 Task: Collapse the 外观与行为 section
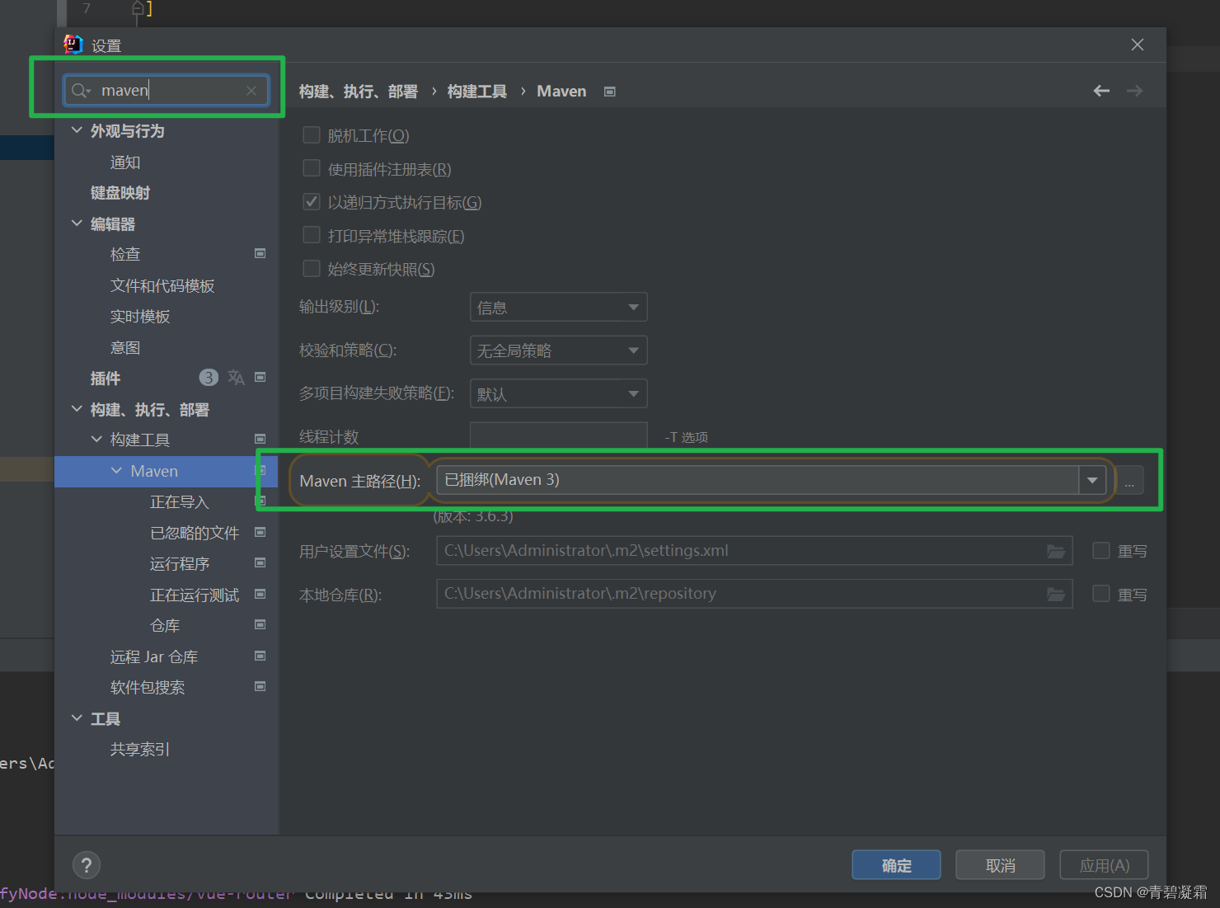[77, 130]
